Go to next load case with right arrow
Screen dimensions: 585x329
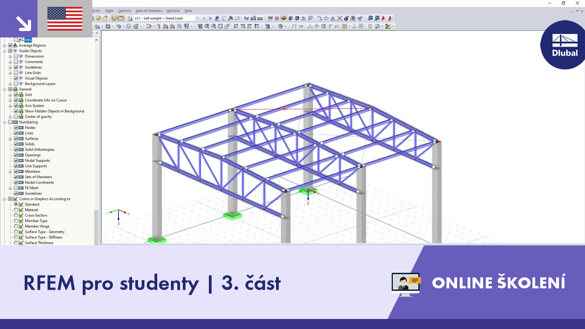[210, 18]
